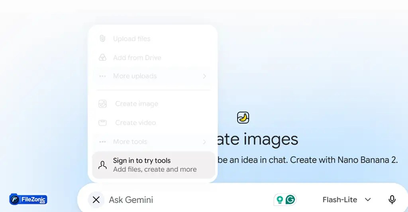Close the tools menu with X button
The height and width of the screenshot is (212, 408).
coord(96,200)
